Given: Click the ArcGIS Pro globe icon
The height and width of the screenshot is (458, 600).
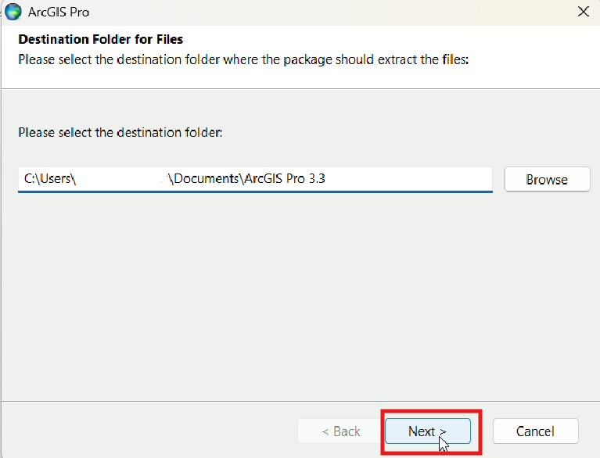Looking at the screenshot, I should click(x=13, y=12).
